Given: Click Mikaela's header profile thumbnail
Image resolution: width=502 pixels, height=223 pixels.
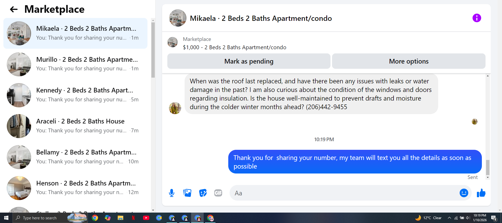Looking at the screenshot, I should [x=178, y=18].
